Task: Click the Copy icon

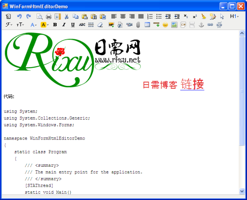Action: point(76,16)
